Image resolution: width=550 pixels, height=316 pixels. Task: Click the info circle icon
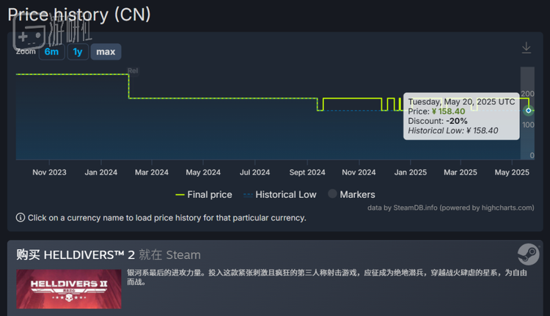pos(21,218)
